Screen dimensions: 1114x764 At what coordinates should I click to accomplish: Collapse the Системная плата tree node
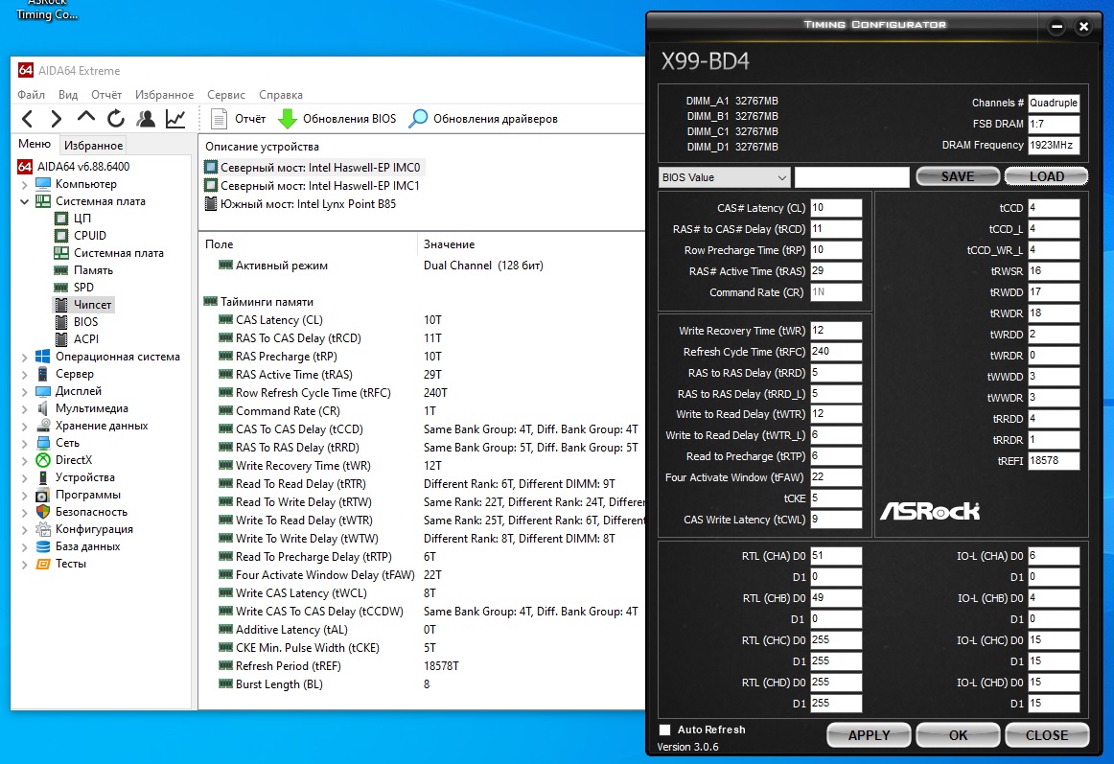pyautogui.click(x=25, y=202)
